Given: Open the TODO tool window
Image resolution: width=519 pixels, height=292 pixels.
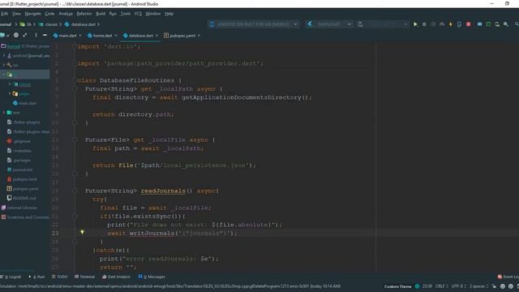Looking at the screenshot, I should coord(60,277).
